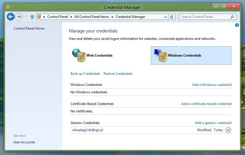Click Restore Credentials

118,74
